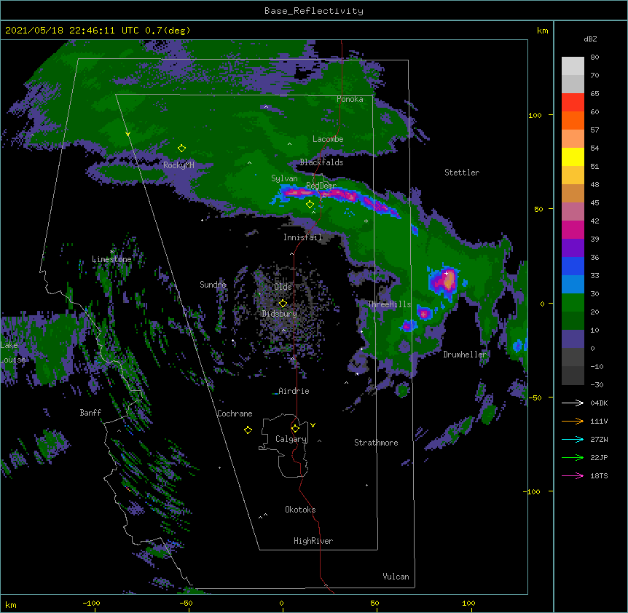Click the green 22JP arrow in legend

tap(573, 457)
